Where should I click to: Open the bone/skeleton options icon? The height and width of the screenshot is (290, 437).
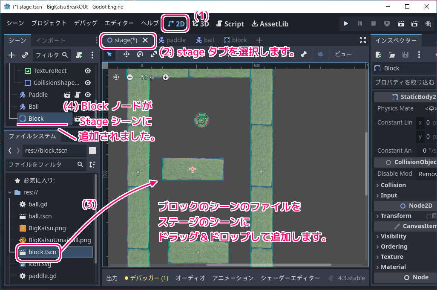[304, 54]
